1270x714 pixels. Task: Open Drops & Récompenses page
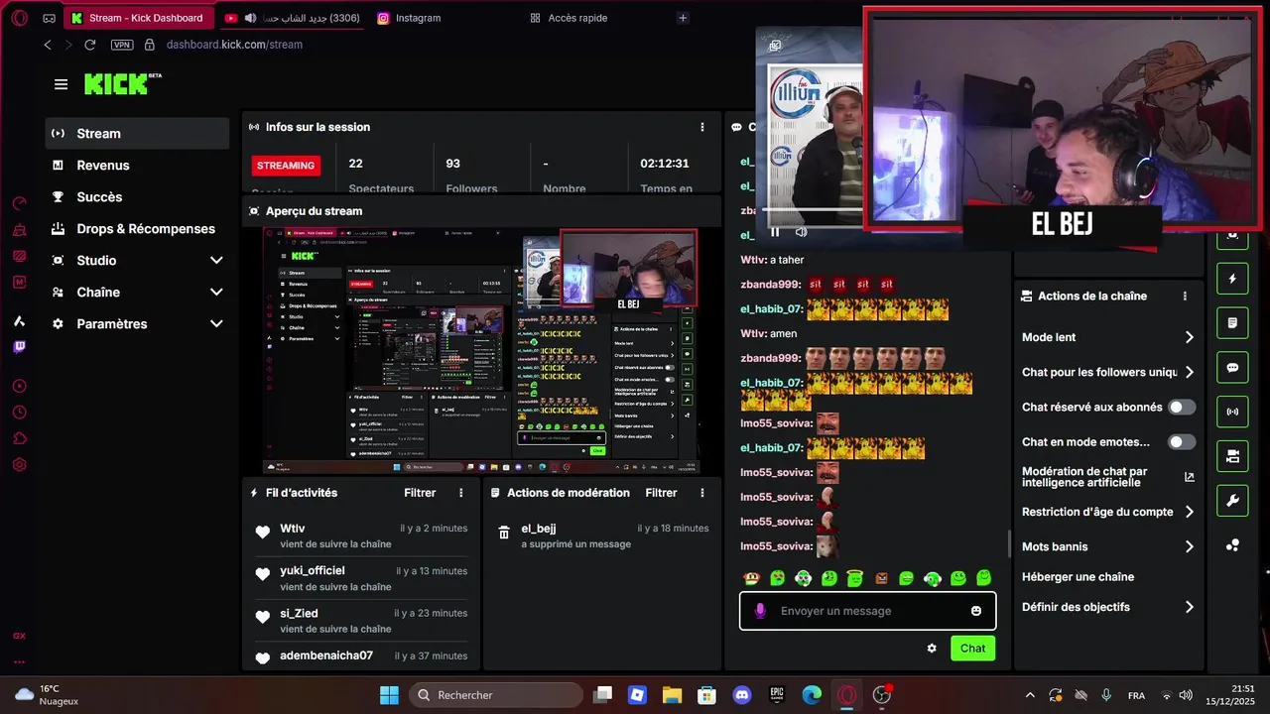pyautogui.click(x=138, y=229)
